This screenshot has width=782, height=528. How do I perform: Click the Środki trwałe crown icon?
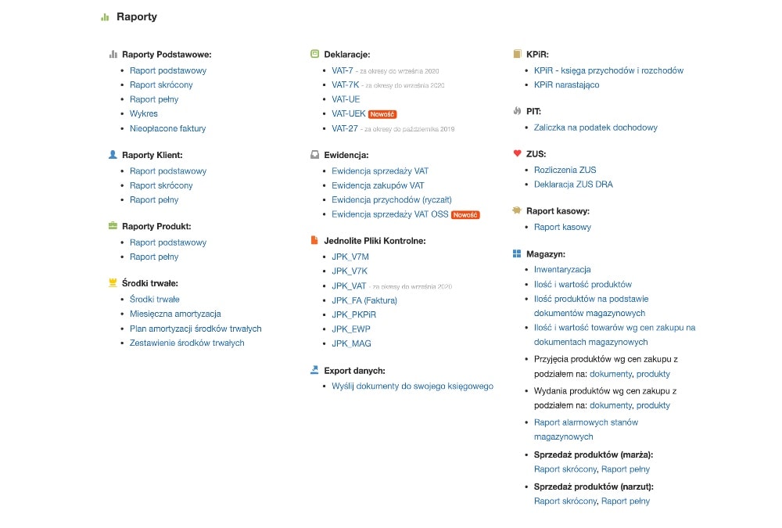[x=113, y=283]
